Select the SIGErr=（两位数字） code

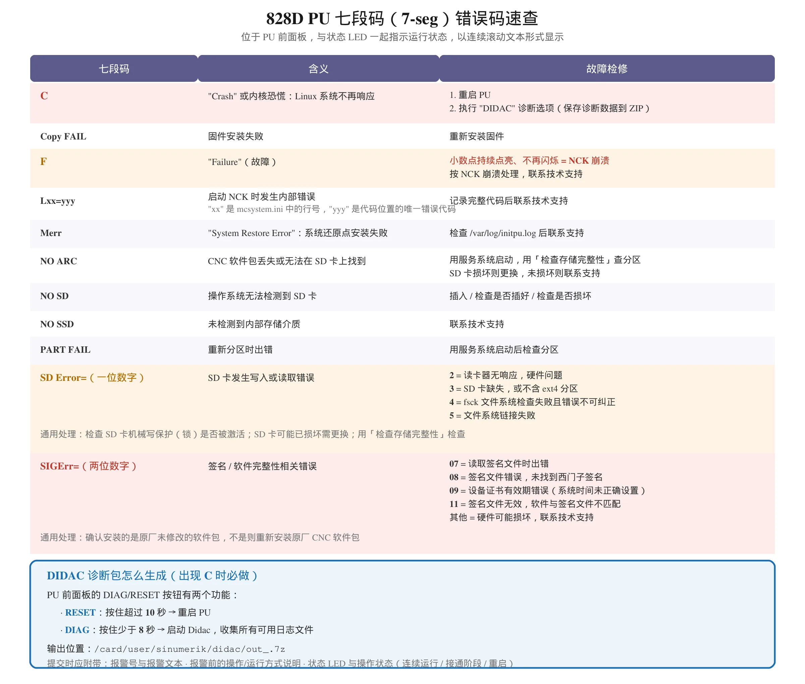pos(89,466)
